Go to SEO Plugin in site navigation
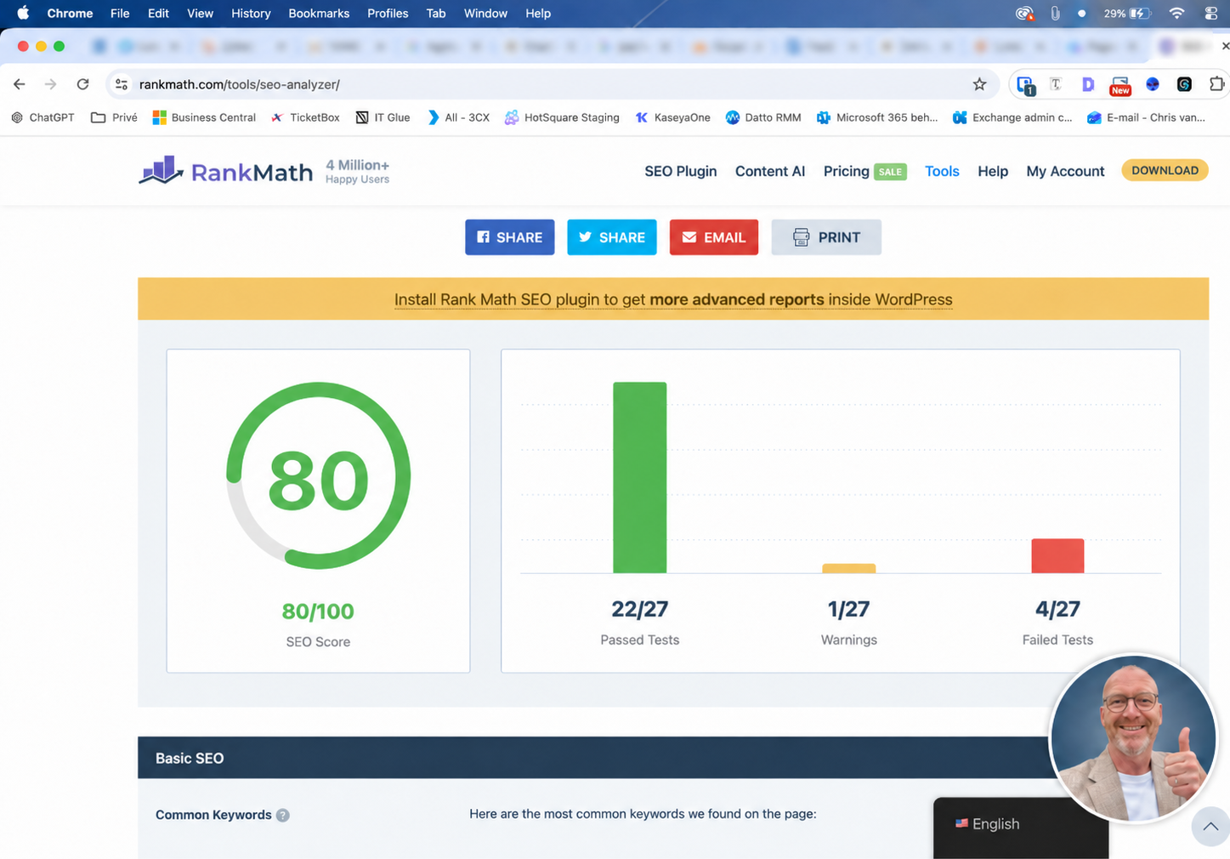The width and height of the screenshot is (1230, 859). tap(680, 171)
